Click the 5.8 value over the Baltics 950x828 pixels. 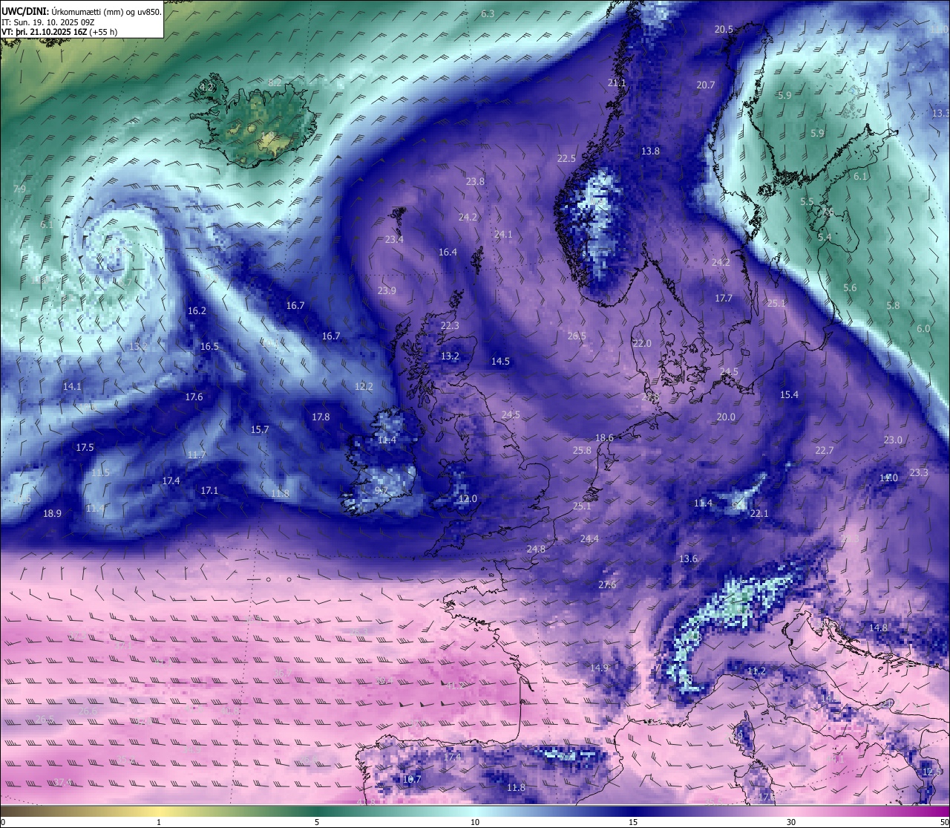point(893,305)
